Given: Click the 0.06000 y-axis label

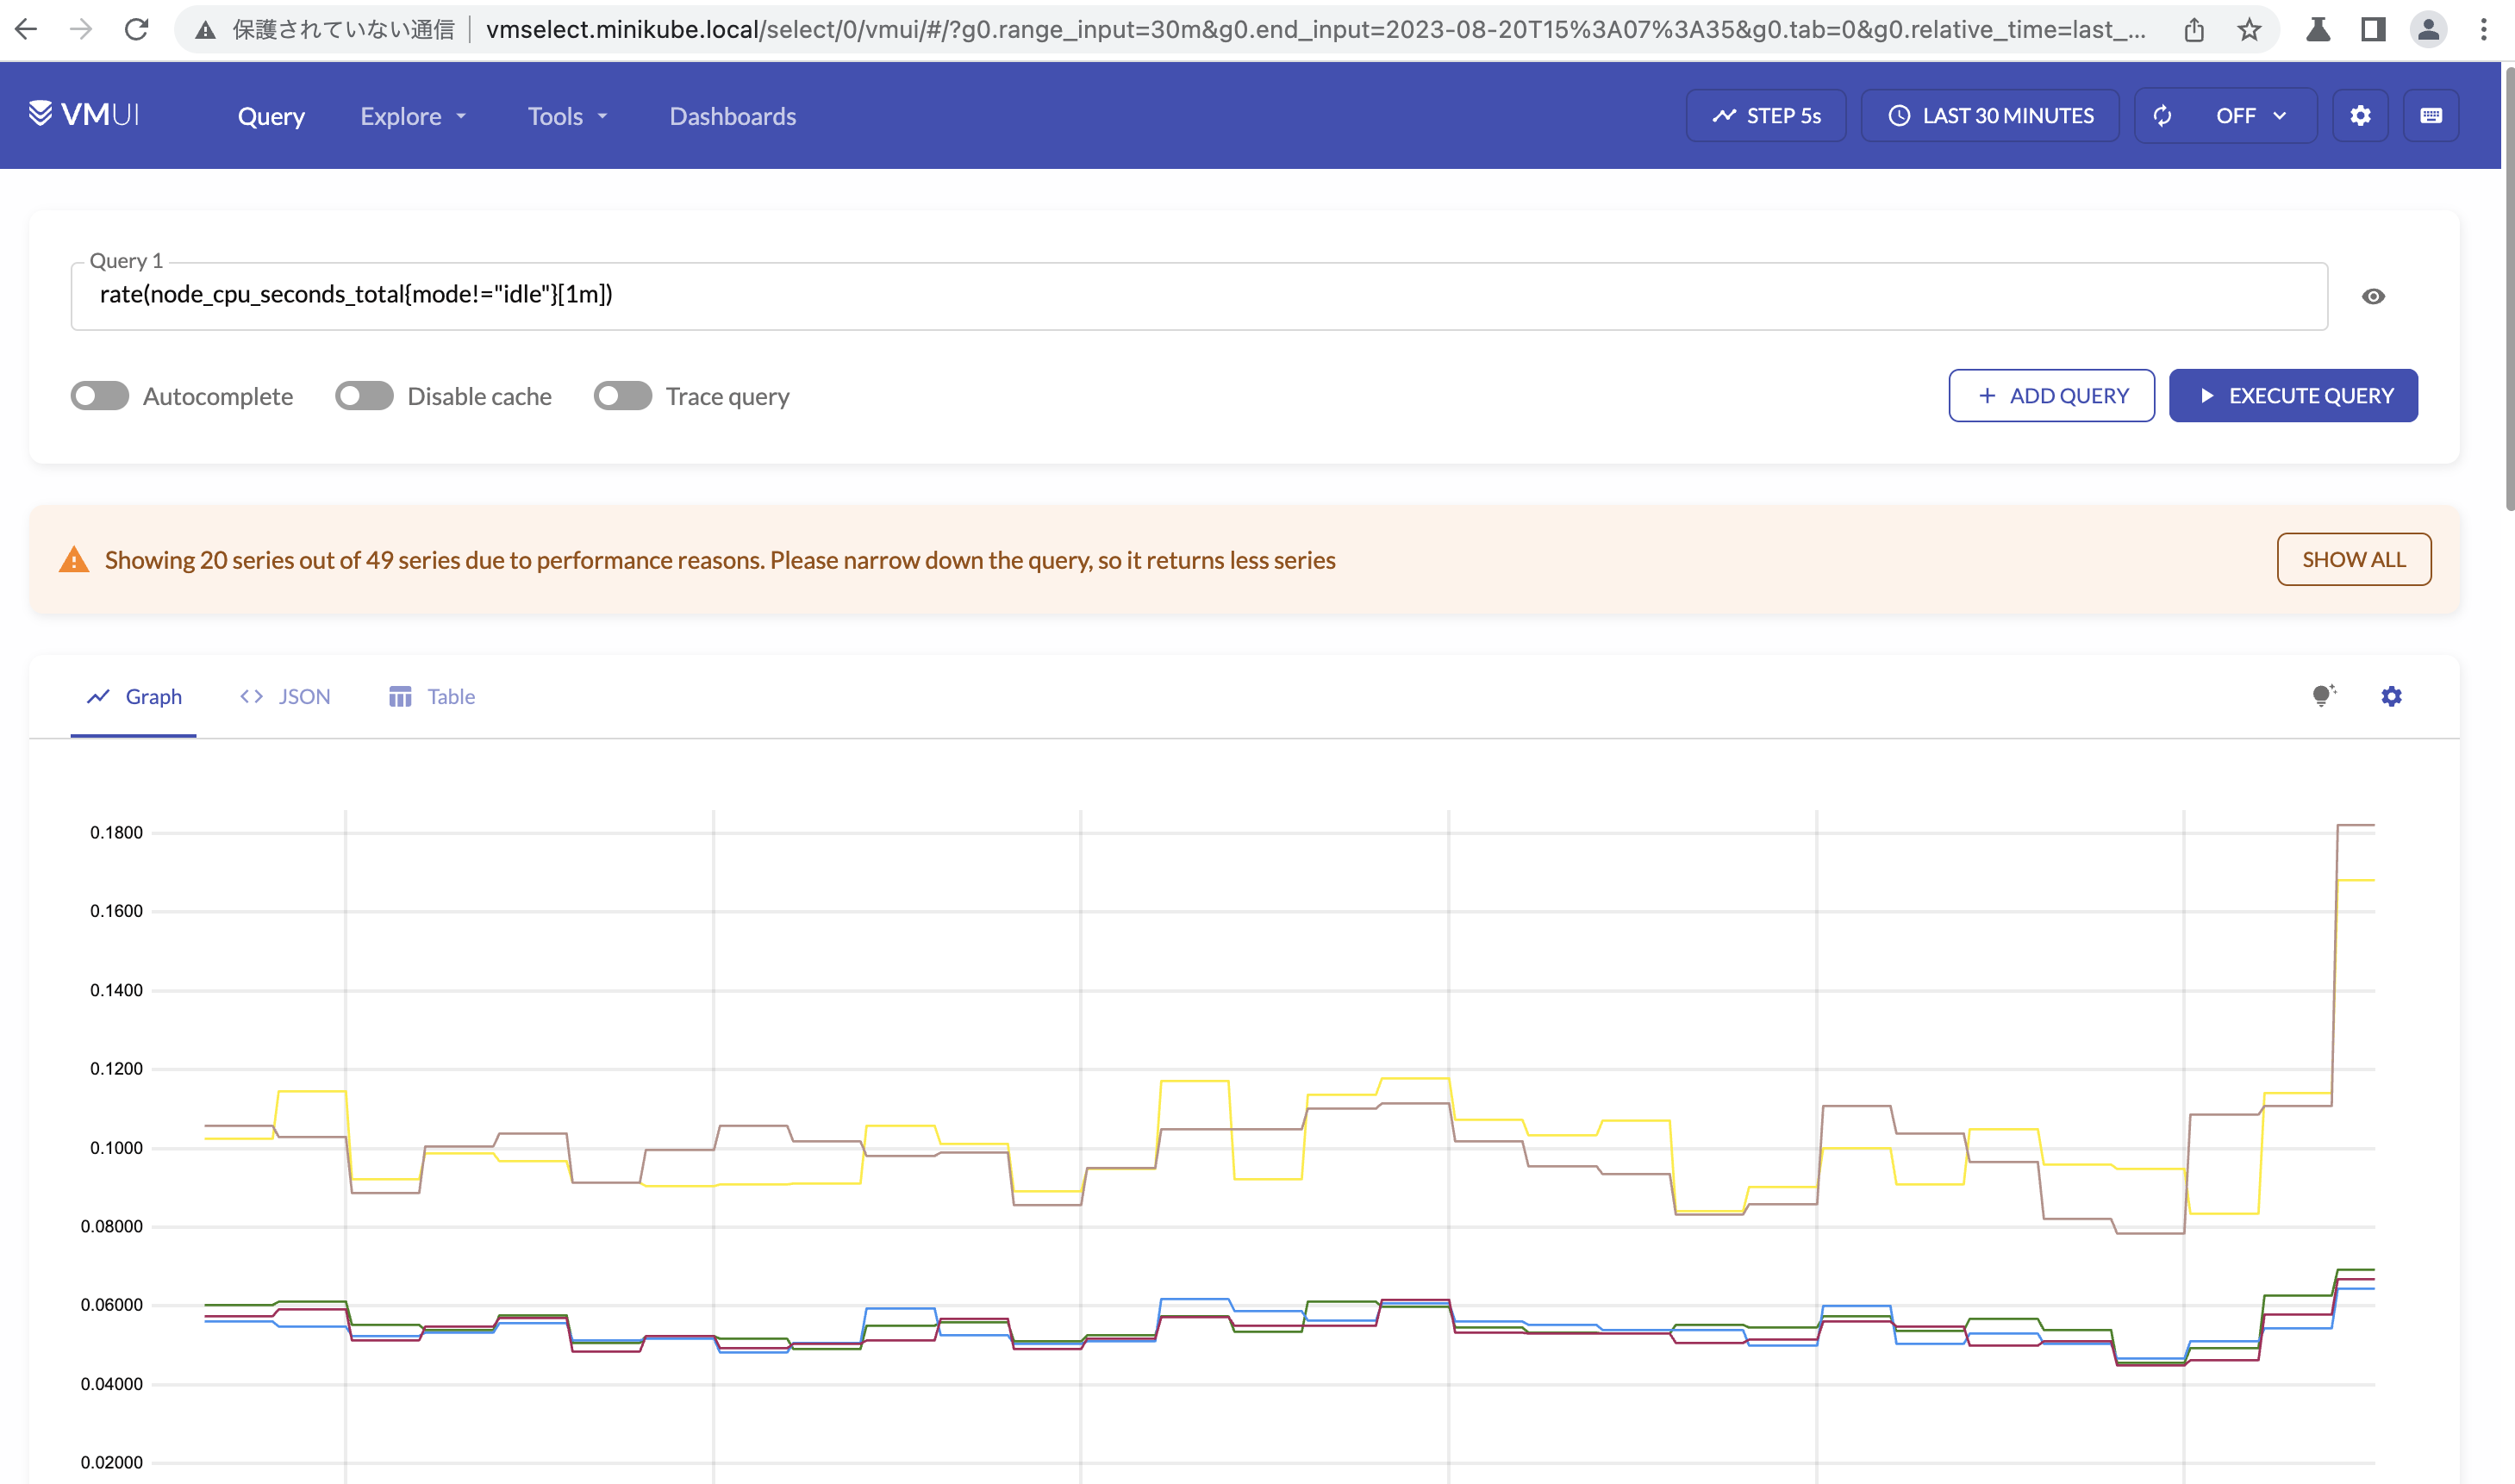Looking at the screenshot, I should coord(112,1305).
